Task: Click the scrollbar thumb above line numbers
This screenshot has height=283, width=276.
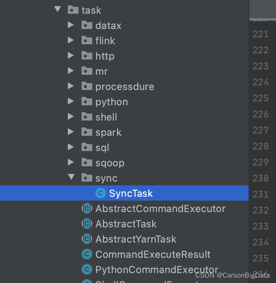Action: tap(263, 10)
